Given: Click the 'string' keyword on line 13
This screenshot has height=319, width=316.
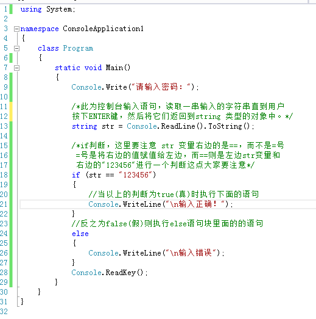Looking at the screenshot, I should (x=85, y=126).
